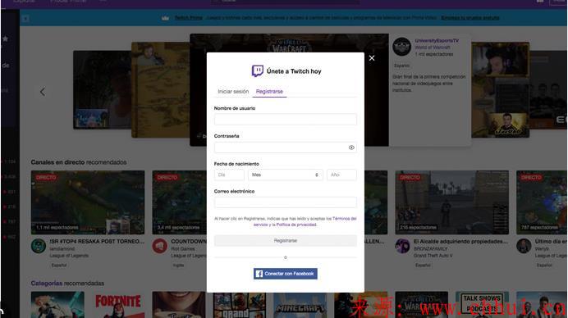
Task: Select the Registrarse tab
Action: click(269, 92)
